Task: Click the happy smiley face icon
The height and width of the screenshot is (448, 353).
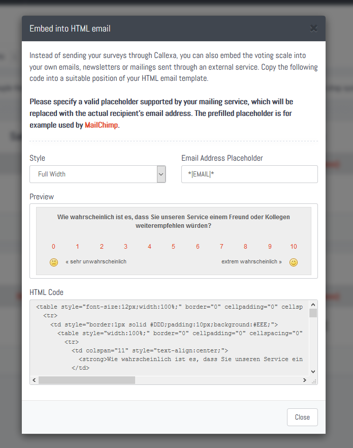Action: click(x=294, y=262)
